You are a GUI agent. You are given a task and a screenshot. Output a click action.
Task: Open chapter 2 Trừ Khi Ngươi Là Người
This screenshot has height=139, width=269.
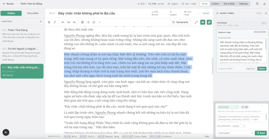(22, 54)
